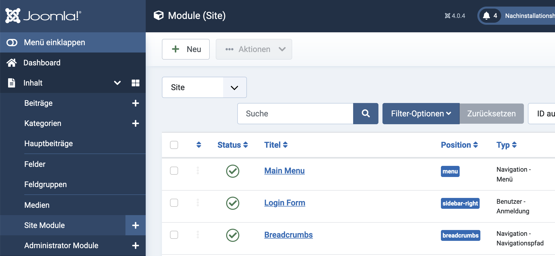Go to Medien in sidebar menu
This screenshot has width=555, height=256.
[x=37, y=205]
